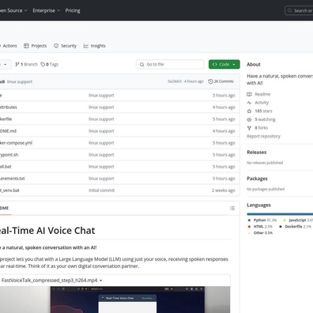
Task: Open the install.bat file
Action: point(6,167)
